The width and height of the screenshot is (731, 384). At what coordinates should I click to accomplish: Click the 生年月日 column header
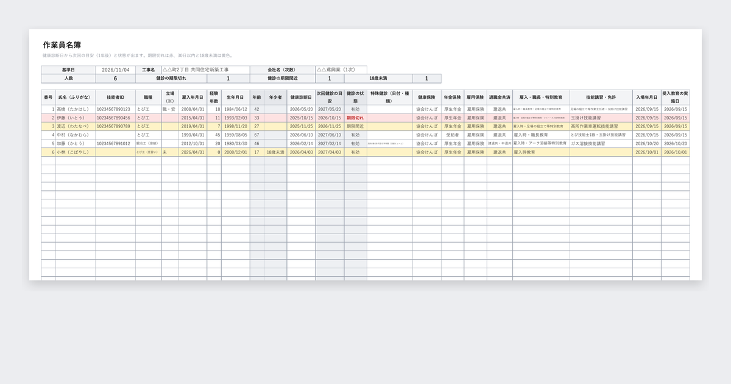(x=236, y=97)
